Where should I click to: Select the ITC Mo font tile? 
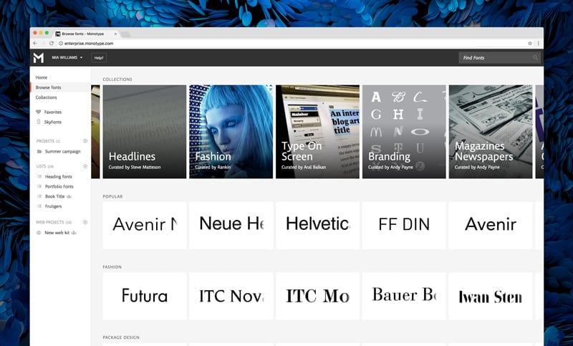pos(317,296)
